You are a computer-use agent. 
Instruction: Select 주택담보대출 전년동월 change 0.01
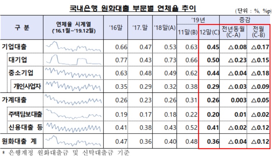(240, 114)
